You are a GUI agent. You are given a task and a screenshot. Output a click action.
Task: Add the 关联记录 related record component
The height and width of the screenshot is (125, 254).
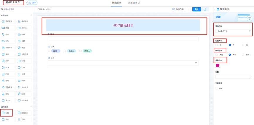[x=24, y=54]
